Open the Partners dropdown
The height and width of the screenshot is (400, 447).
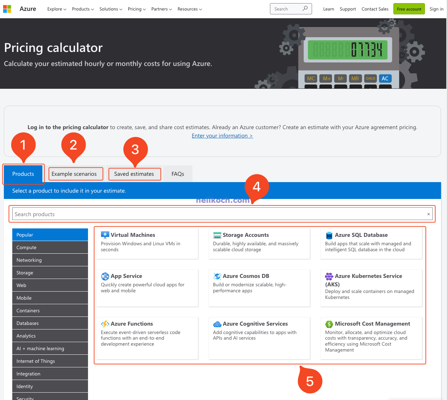click(162, 9)
